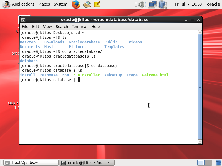Open the volume control speaker icon
This screenshot has height=166, width=222.
[x=142, y=4]
